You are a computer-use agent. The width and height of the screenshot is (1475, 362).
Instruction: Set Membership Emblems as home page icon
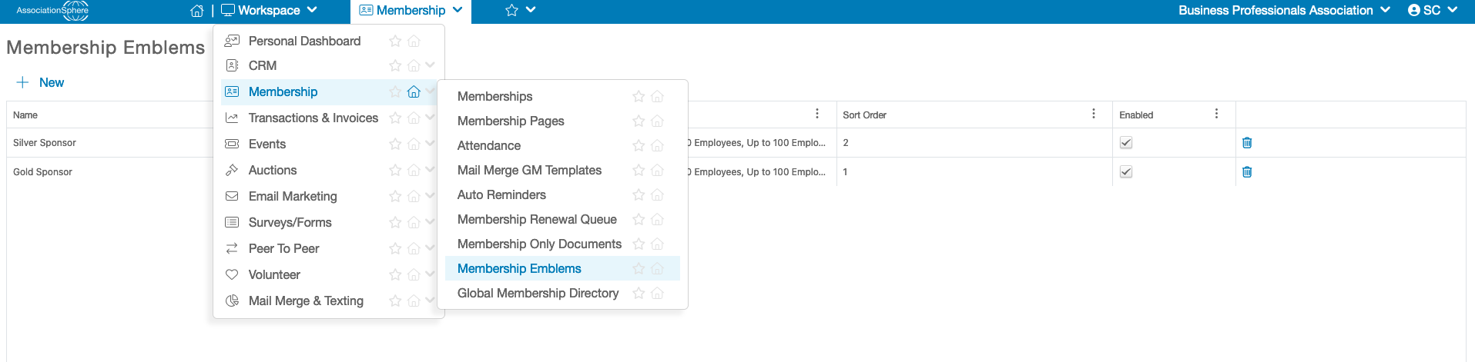[x=657, y=268]
